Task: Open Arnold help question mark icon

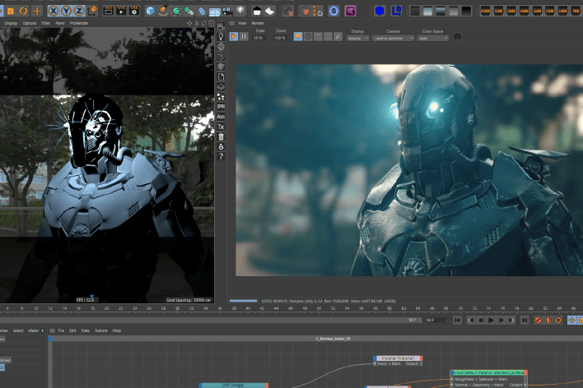Action: (221, 156)
